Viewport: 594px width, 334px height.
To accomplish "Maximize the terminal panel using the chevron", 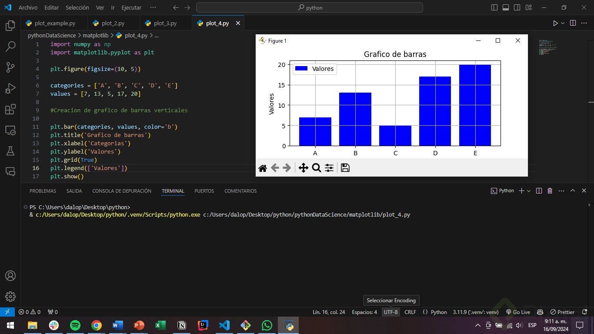I will pyautogui.click(x=573, y=191).
